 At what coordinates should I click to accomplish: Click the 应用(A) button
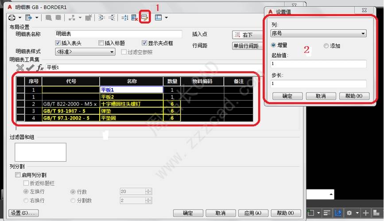tap(252, 213)
